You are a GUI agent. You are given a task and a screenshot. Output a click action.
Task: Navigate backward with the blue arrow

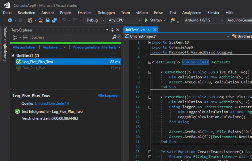point(10,20)
